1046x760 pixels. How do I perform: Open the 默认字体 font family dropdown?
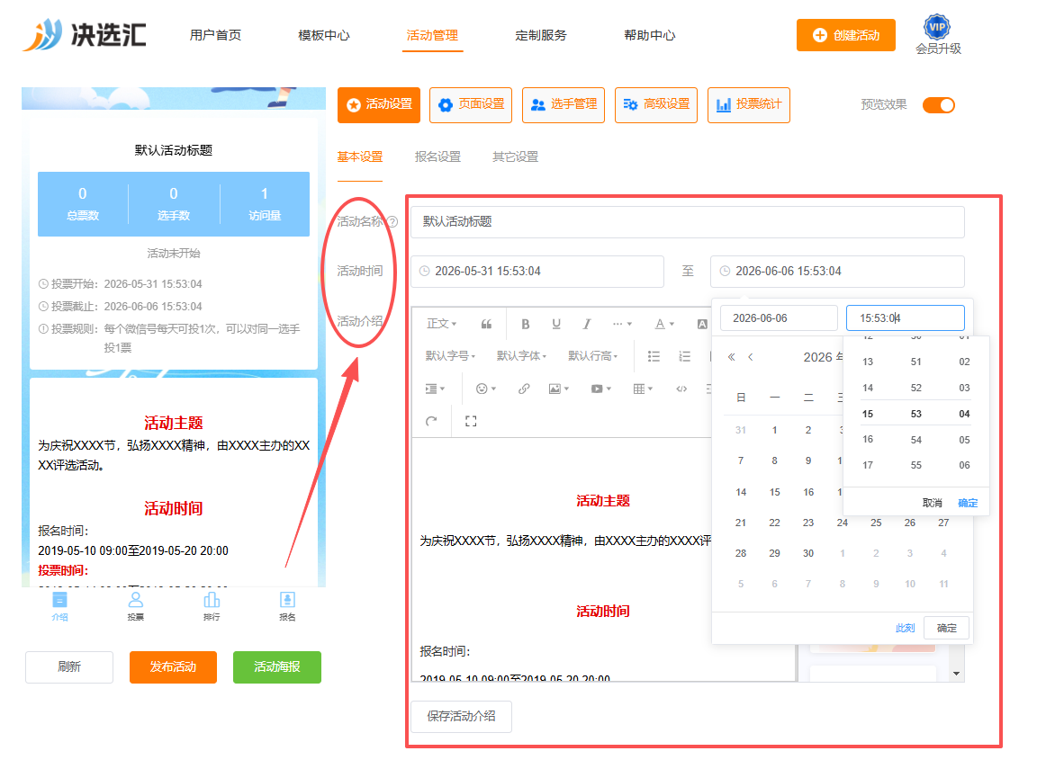tap(522, 356)
